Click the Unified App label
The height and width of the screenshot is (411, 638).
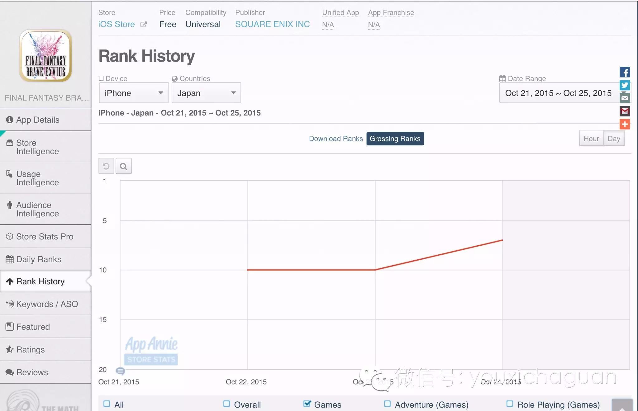point(340,13)
